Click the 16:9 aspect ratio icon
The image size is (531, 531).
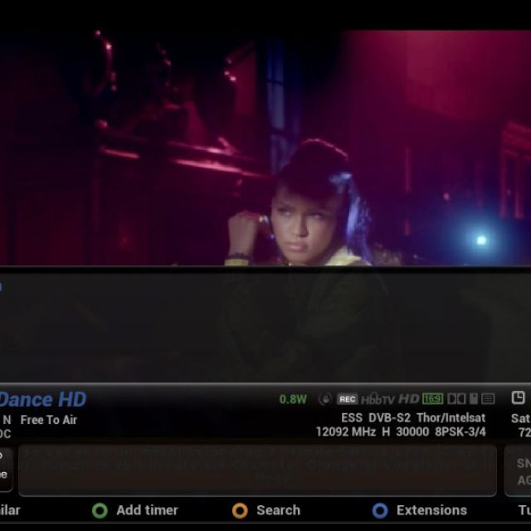[x=432, y=399]
